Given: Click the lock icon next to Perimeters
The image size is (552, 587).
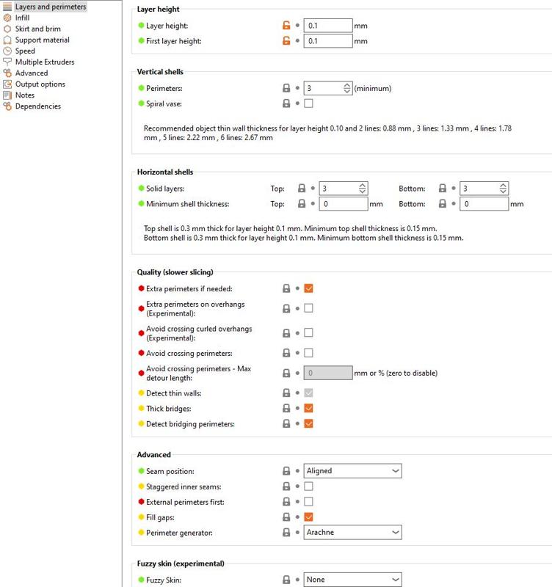Looking at the screenshot, I should click(x=286, y=88).
